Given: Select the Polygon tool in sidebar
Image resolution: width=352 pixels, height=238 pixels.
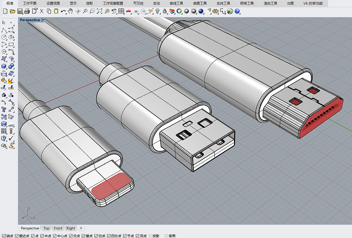Looking at the screenshot, I should tap(4, 52).
